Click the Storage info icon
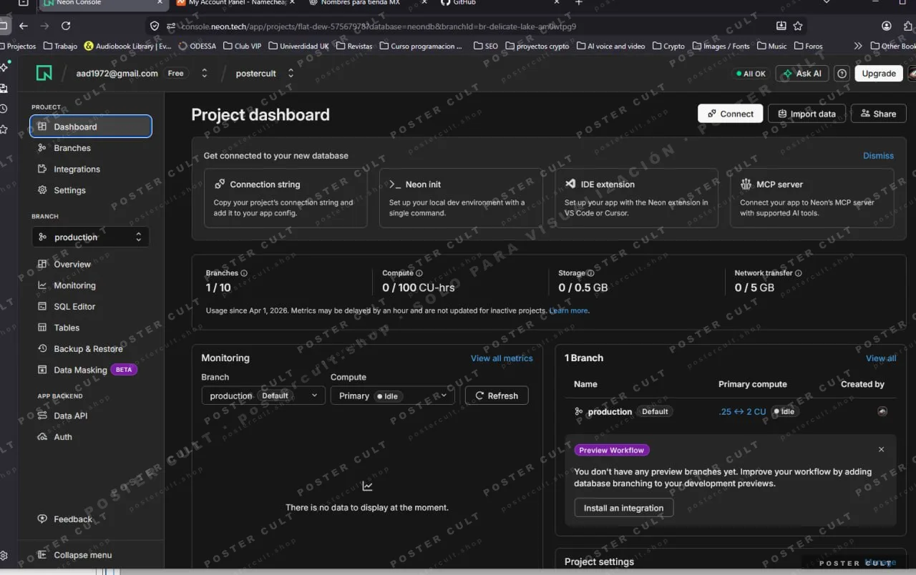The height and width of the screenshot is (575, 916). [590, 273]
